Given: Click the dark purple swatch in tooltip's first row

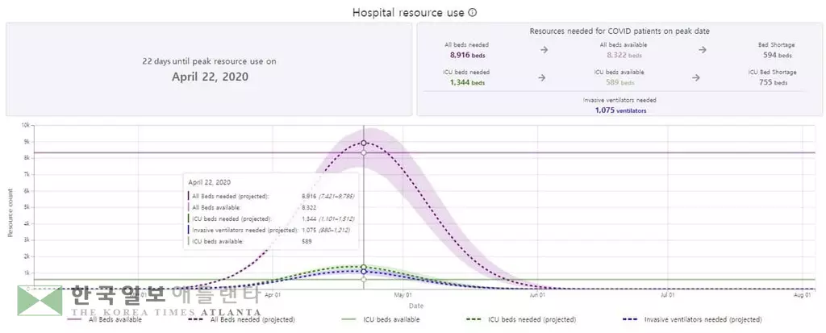Looking at the screenshot, I should click(189, 196).
